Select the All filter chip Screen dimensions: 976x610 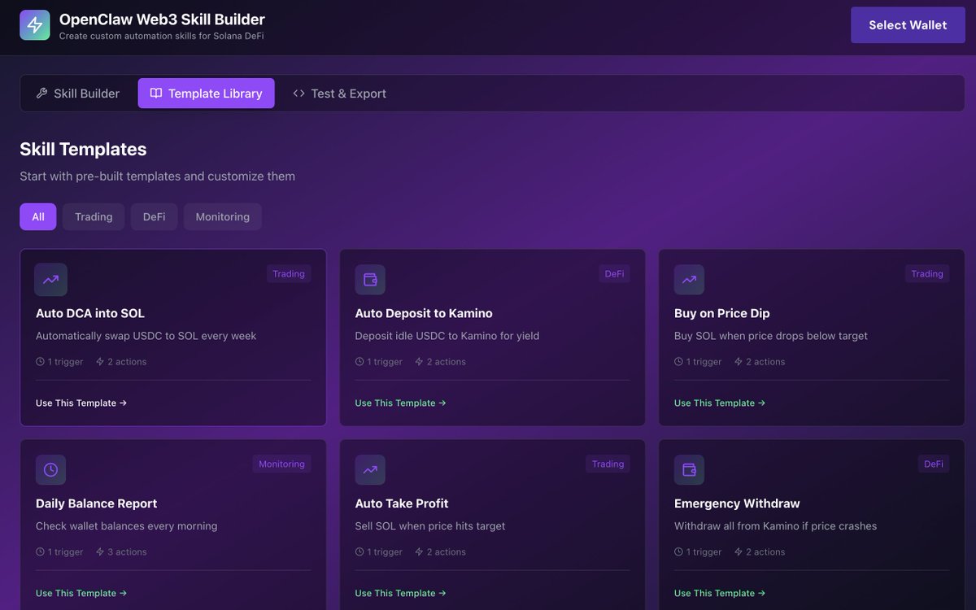point(38,217)
